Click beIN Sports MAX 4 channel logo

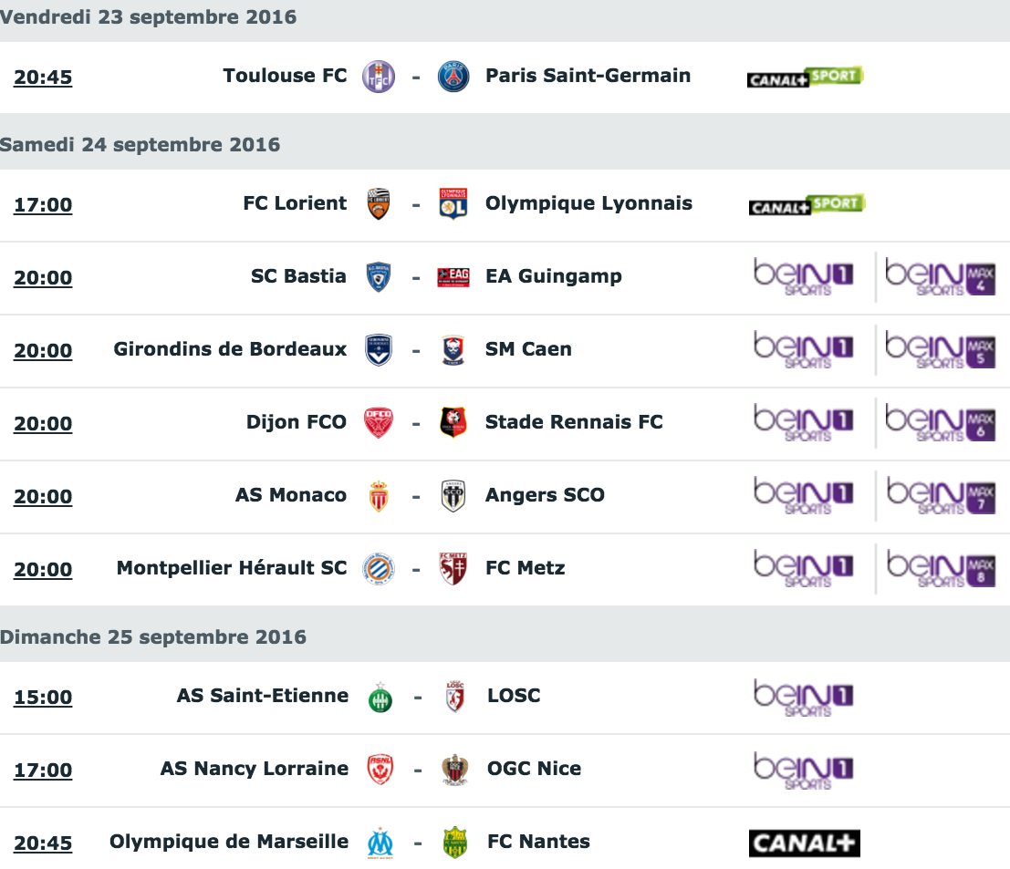(x=941, y=277)
